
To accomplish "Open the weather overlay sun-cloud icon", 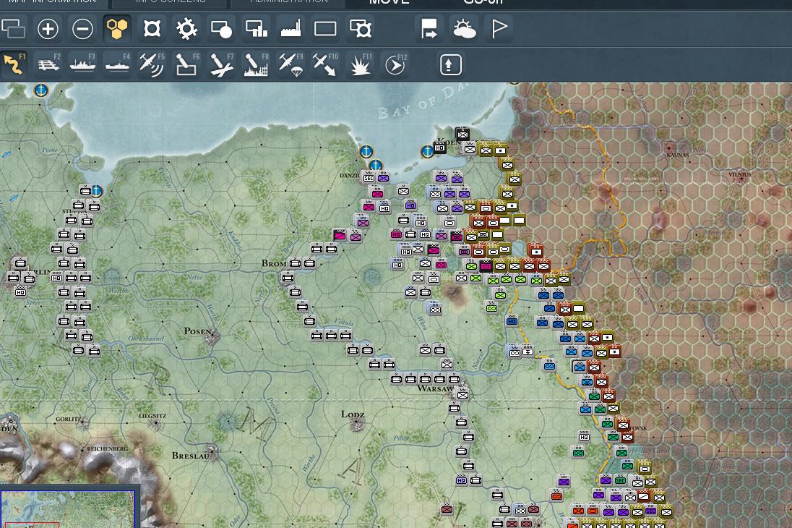I will 464,28.
